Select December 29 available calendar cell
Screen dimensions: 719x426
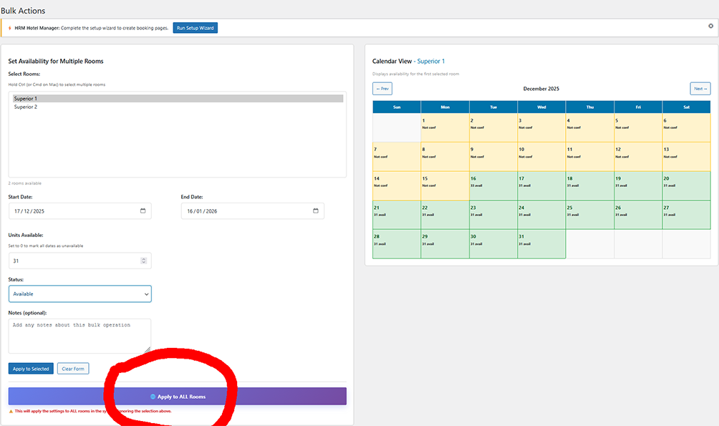[x=445, y=244]
